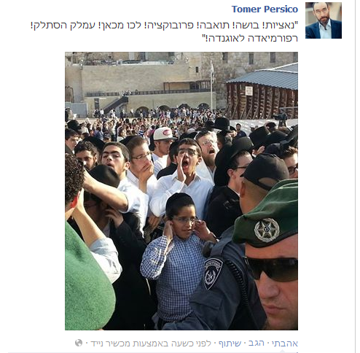Click the white baseball cap in photo
This screenshot has width=360, height=353.
pos(163,133)
